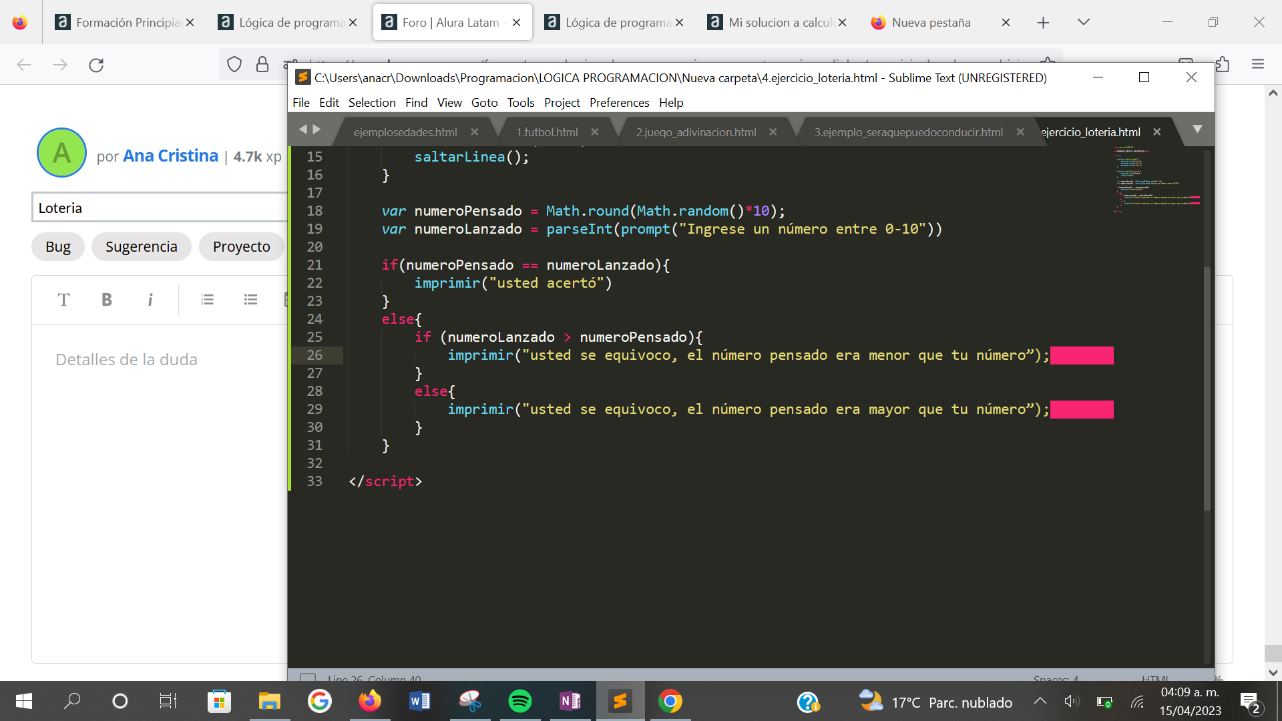Click the Detalles de la duda text area
Viewport: 1282px width, 721px height.
[160, 493]
